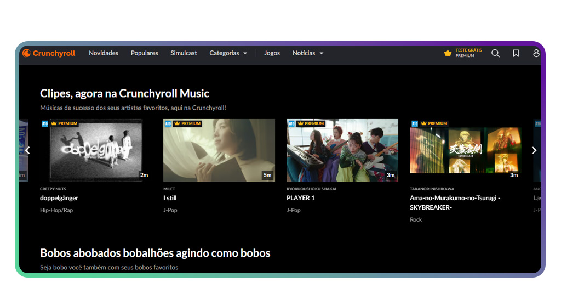The height and width of the screenshot is (294, 561).
Task: Click heading Bobos abobados bobalhões agindo como bobos
Action: click(x=155, y=253)
